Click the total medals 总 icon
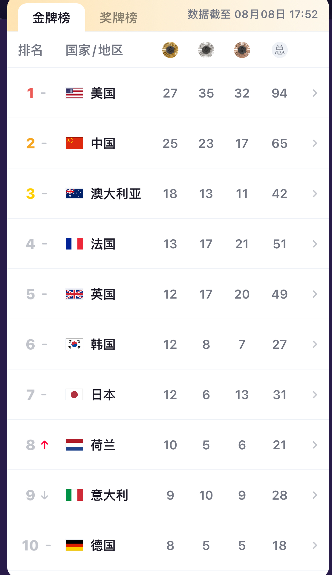Viewport: 332px width, 575px height. tap(279, 50)
